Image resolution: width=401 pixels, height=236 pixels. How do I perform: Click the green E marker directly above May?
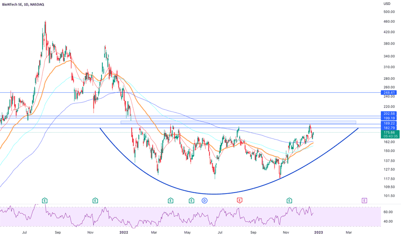point(191,200)
